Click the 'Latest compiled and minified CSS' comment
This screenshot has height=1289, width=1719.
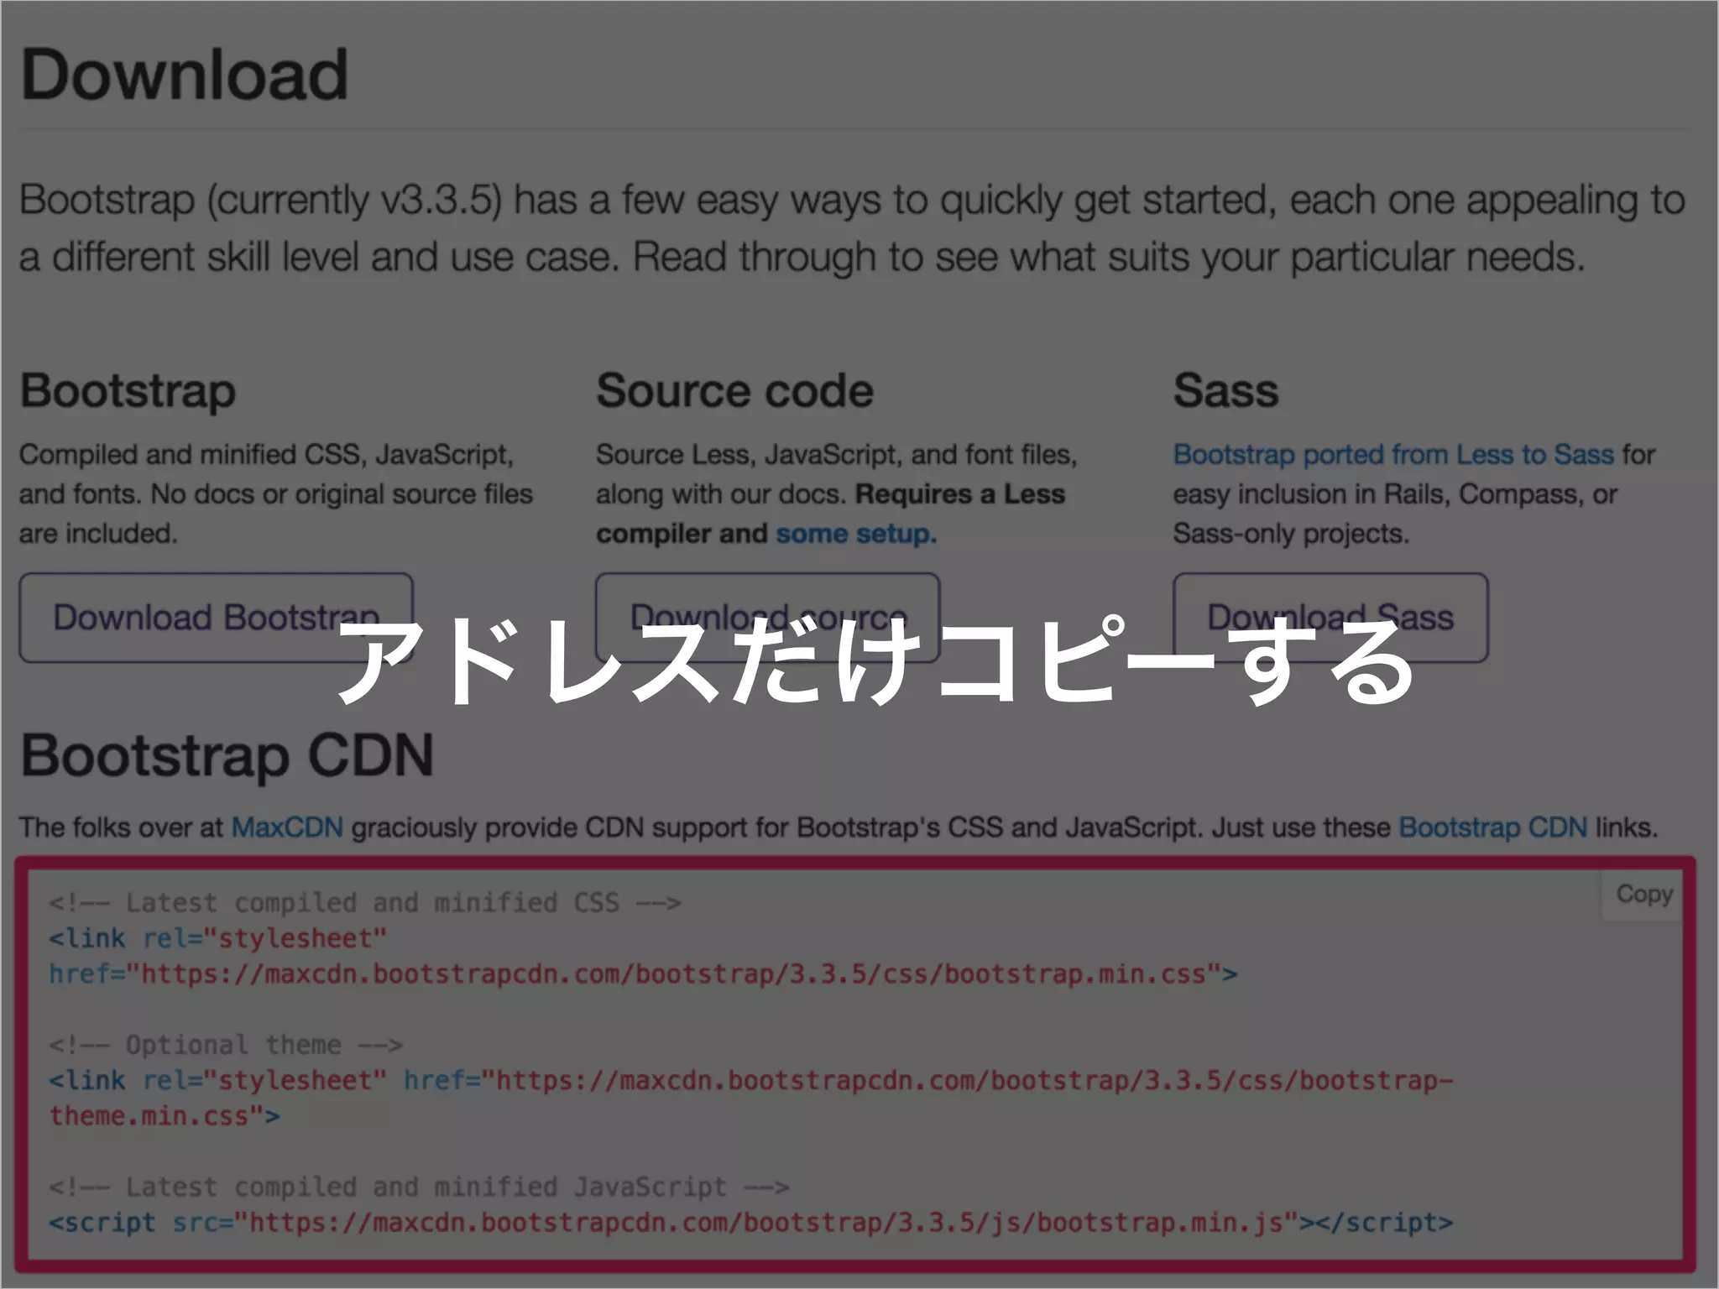coord(365,903)
